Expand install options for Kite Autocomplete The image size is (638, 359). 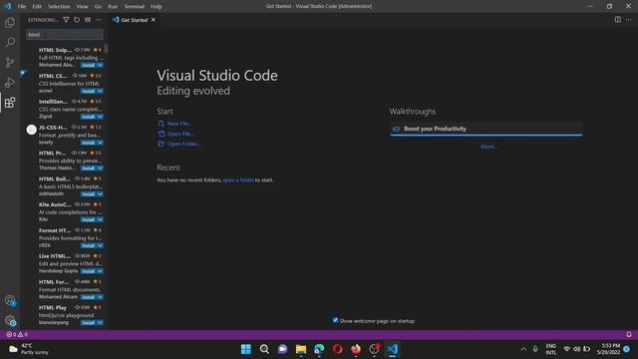point(100,219)
